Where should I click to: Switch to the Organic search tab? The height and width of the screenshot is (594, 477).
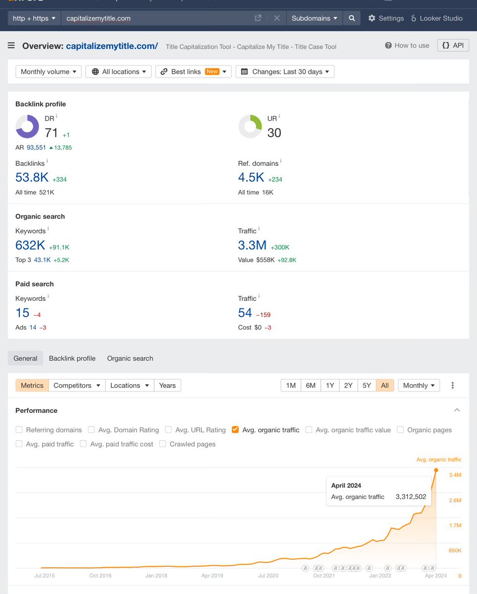click(130, 358)
